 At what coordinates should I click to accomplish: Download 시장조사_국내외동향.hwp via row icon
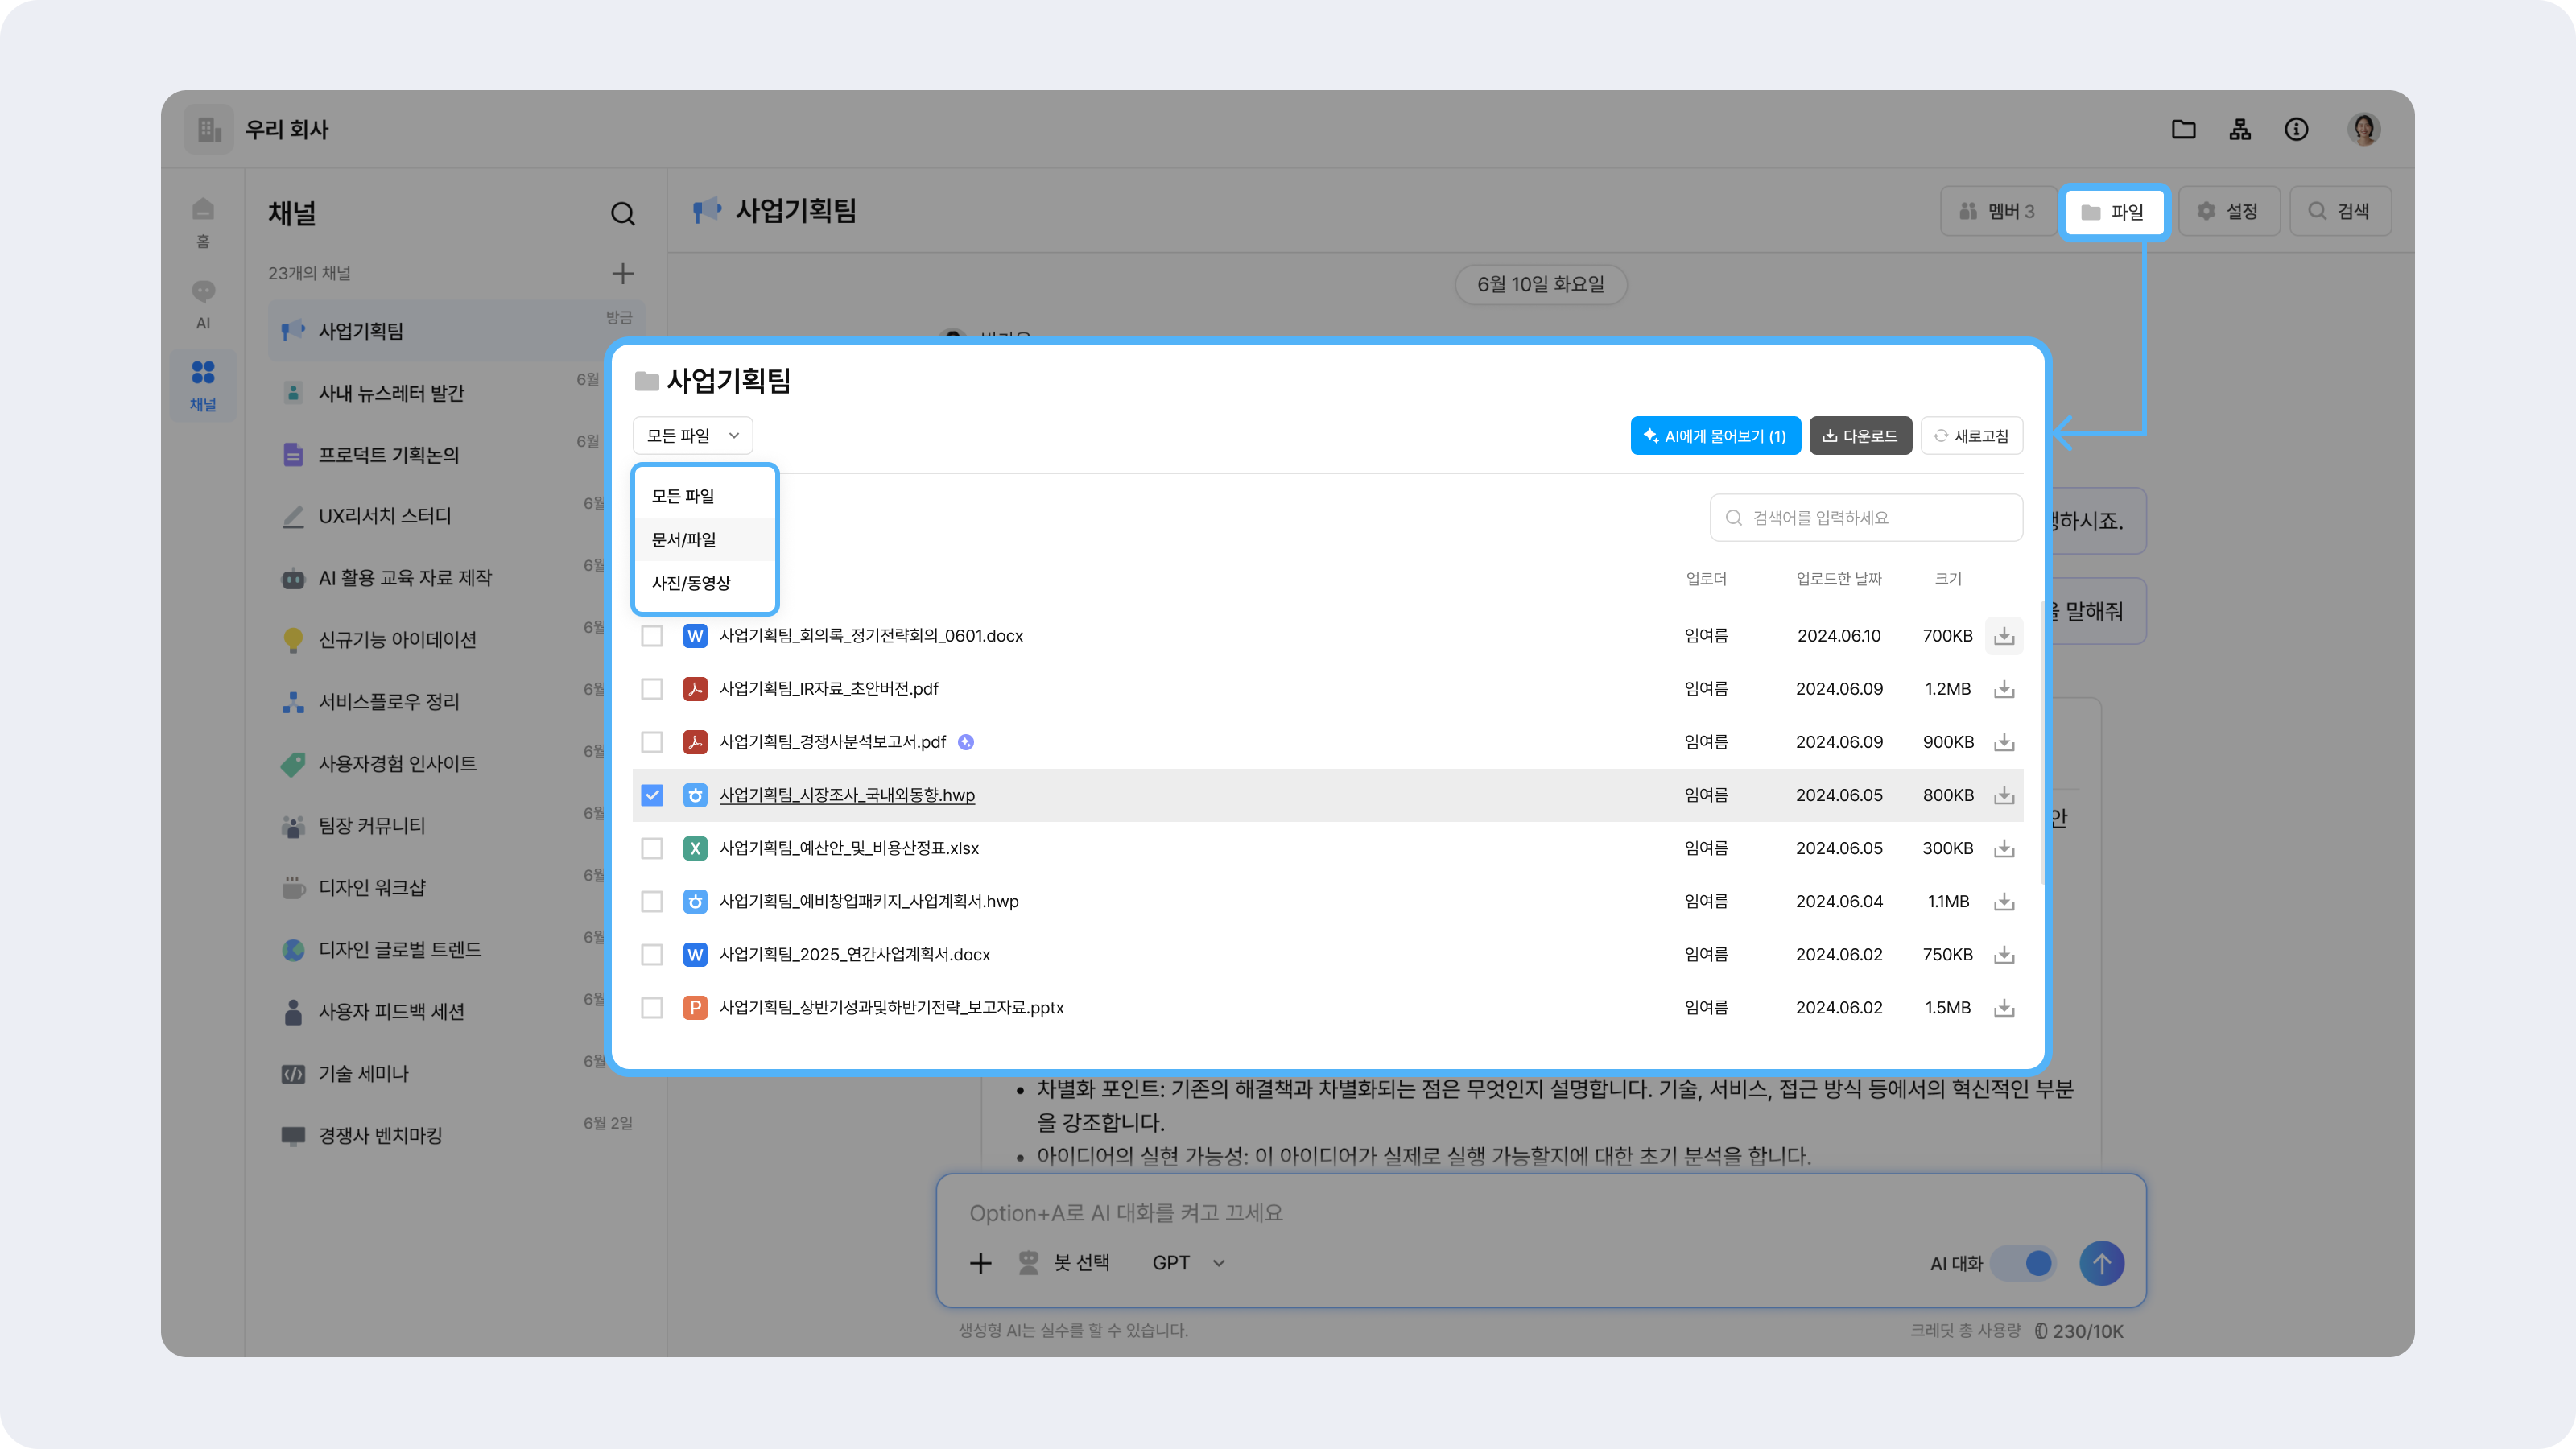pyautogui.click(x=2004, y=795)
